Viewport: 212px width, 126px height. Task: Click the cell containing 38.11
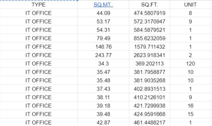pos(103,97)
